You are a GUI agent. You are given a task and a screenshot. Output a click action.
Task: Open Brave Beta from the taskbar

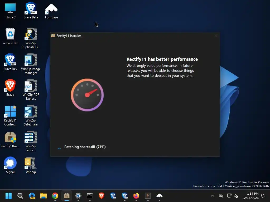click(125, 196)
